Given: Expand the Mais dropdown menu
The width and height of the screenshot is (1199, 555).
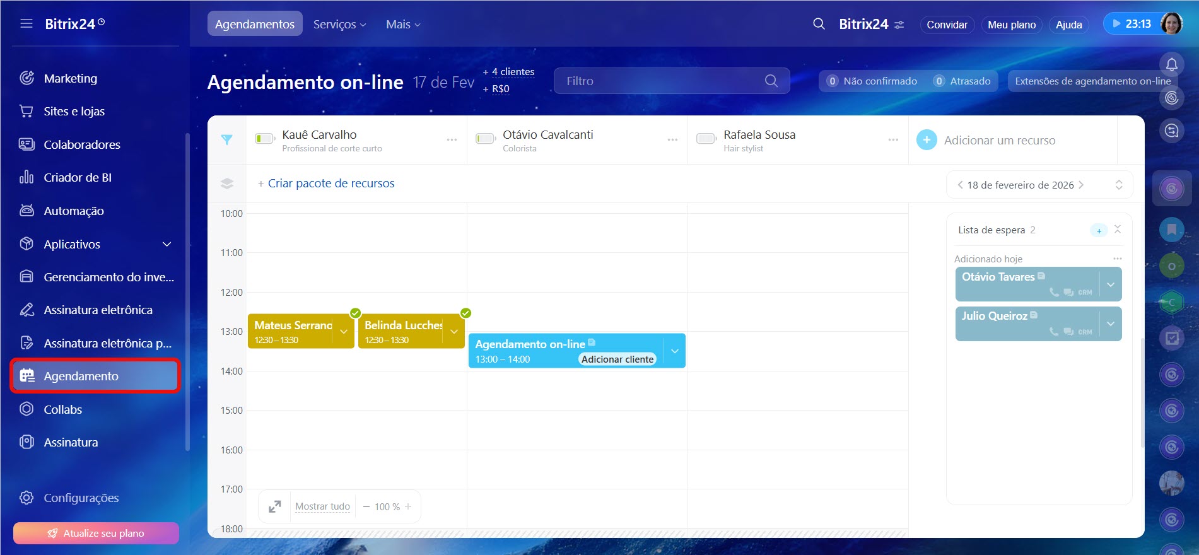Looking at the screenshot, I should [403, 25].
